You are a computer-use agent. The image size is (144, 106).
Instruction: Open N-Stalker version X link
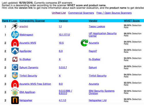coord(60,59)
